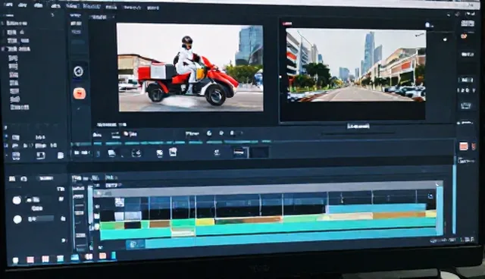The height and width of the screenshot is (279, 485).
Task: Click the white icon at the taskbar's left end
Action: 15,260
